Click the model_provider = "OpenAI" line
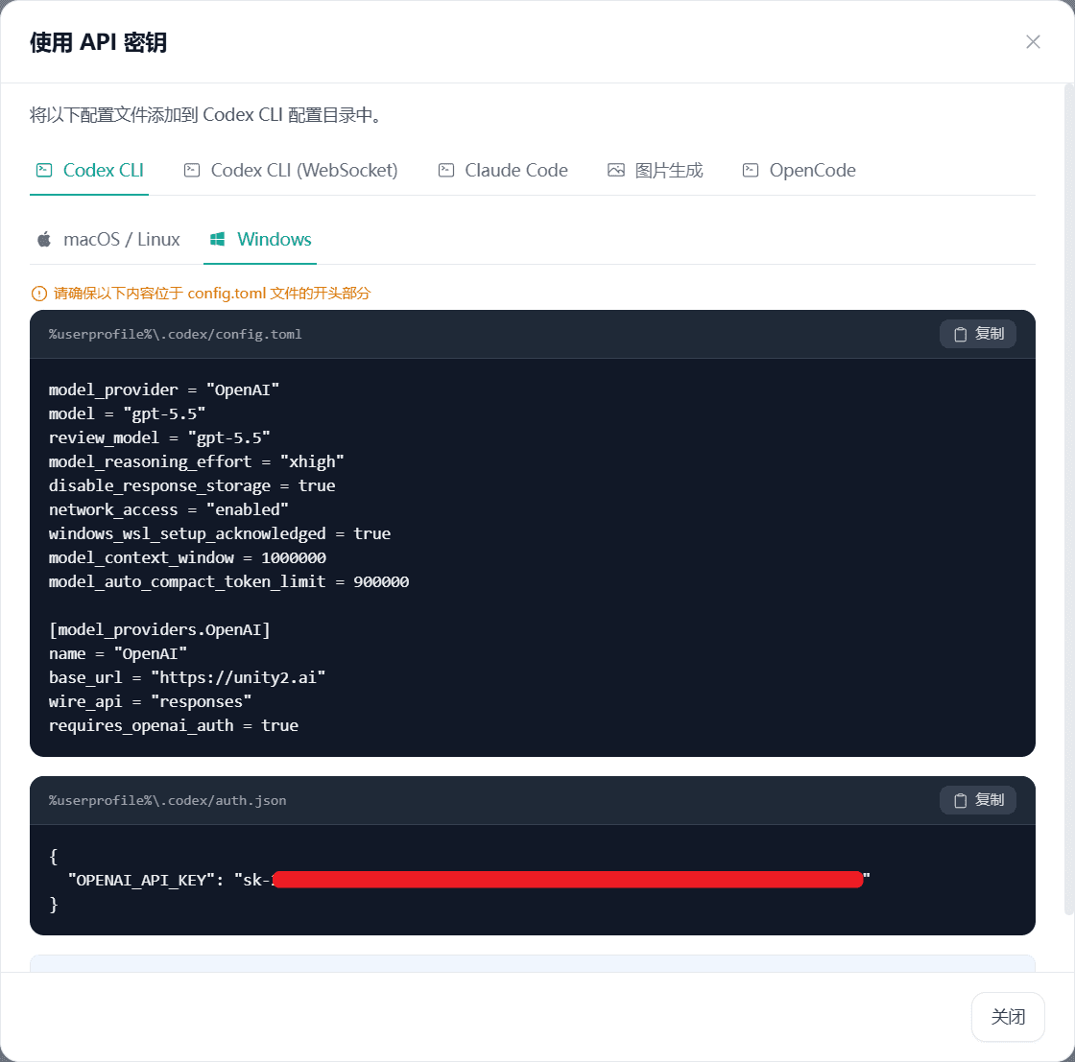The height and width of the screenshot is (1062, 1075). point(164,389)
